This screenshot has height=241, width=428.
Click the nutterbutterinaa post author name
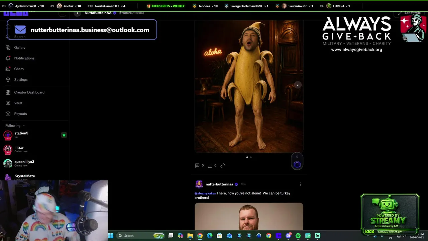pyautogui.click(x=219, y=184)
